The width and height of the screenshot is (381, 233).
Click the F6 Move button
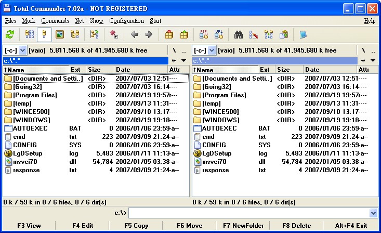190,226
